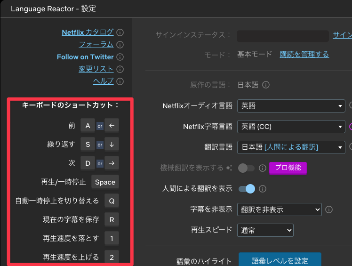Open 翻訳言語 dropdown
Viewport: 352px width, 266px height.
291,147
